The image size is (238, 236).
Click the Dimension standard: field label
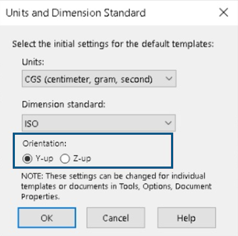(64, 104)
